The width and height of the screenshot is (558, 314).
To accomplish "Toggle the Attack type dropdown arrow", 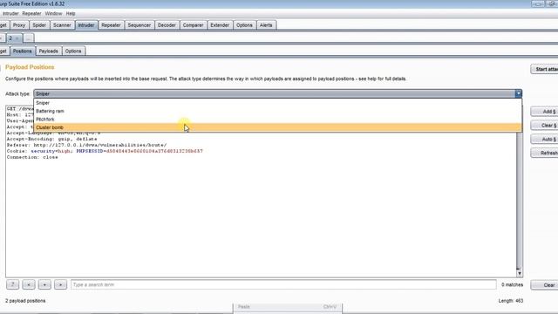I will (x=518, y=93).
